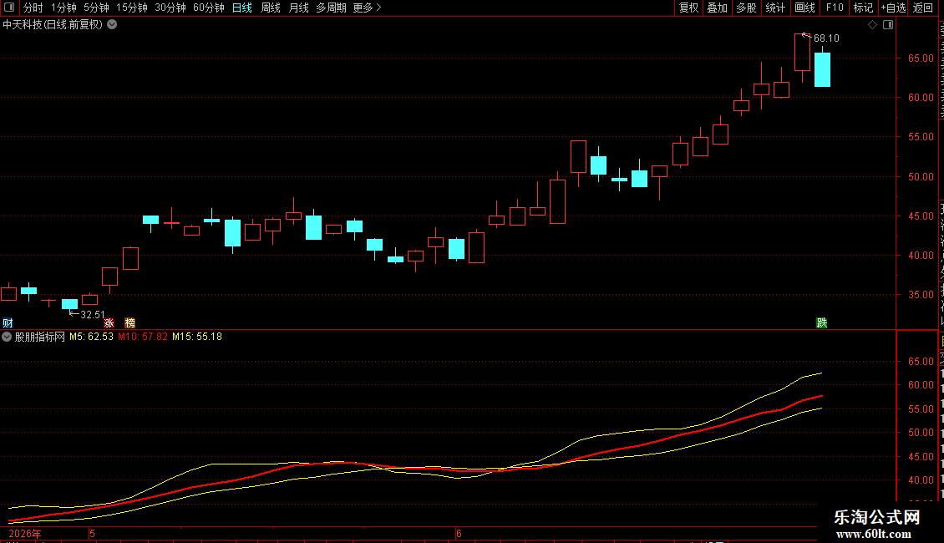Click the 68.10 high price label

pos(826,38)
